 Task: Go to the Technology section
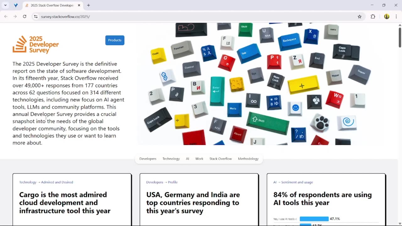[x=171, y=159]
